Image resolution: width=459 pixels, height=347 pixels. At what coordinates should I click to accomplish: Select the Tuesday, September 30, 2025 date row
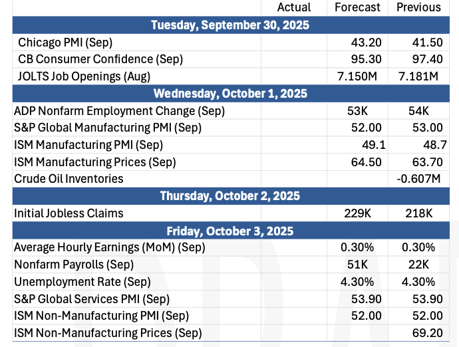(x=230, y=25)
